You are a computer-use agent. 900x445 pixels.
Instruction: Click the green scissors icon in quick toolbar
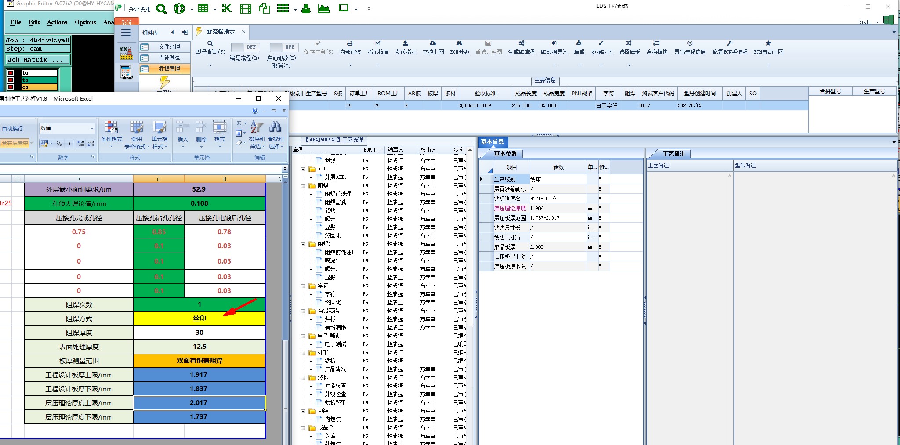(226, 8)
